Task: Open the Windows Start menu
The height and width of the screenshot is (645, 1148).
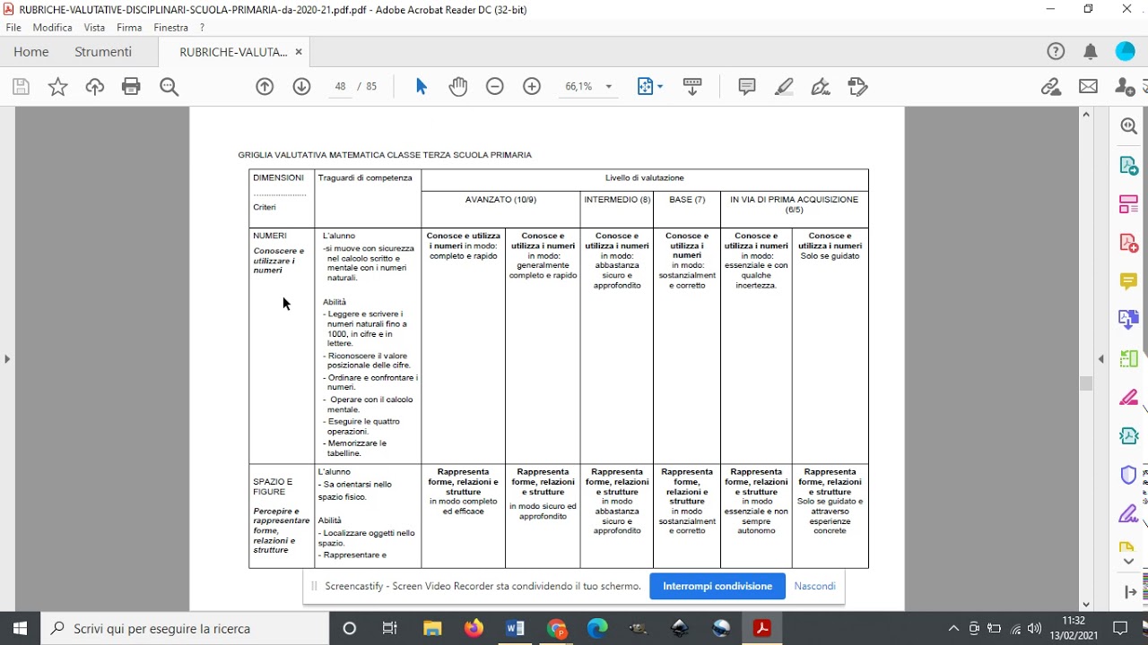Action: (21, 628)
